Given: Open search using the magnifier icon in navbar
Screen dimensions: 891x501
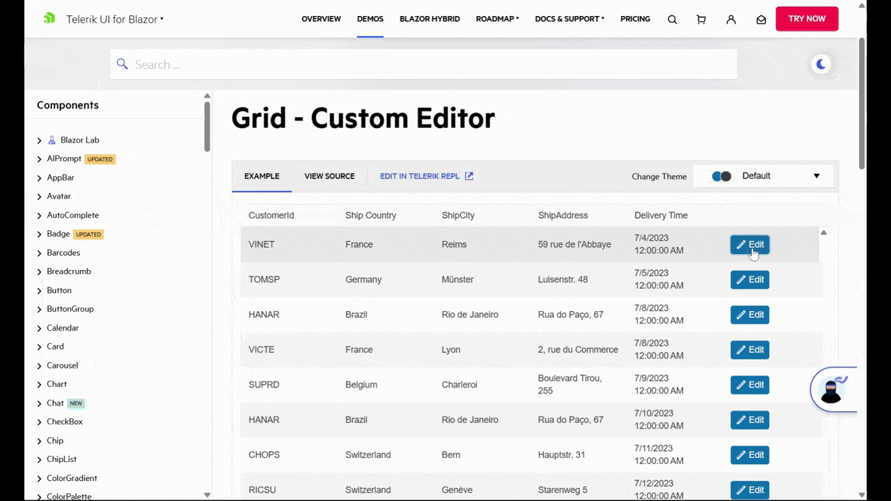Looking at the screenshot, I should pyautogui.click(x=672, y=19).
